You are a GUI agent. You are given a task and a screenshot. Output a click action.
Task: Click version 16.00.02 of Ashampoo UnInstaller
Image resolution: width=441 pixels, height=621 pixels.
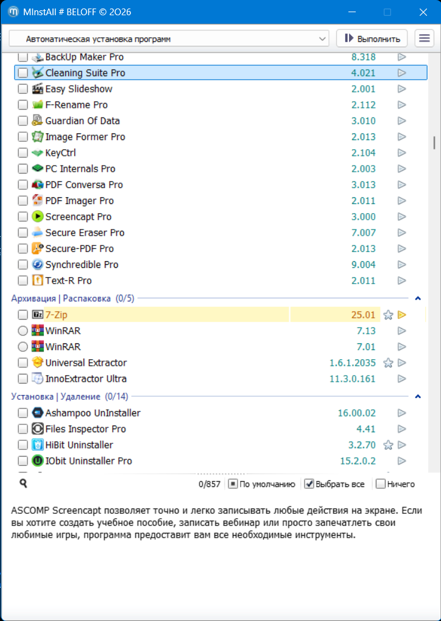point(356,413)
